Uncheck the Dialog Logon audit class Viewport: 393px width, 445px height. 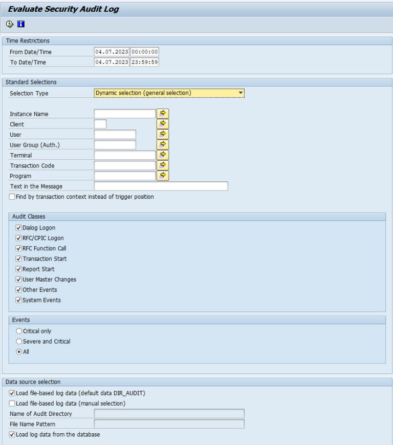(19, 227)
